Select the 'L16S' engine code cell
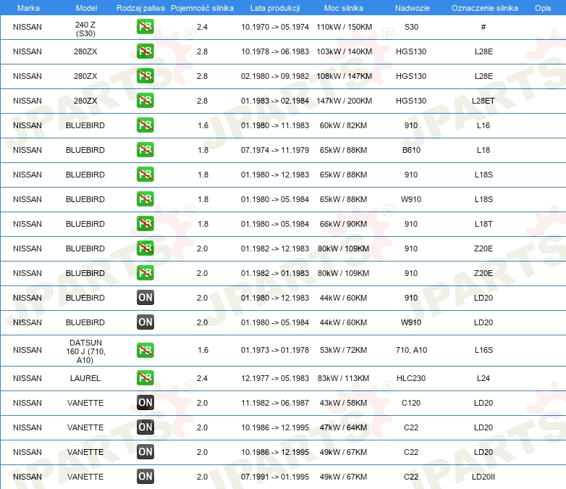The image size is (566, 489). [x=483, y=350]
